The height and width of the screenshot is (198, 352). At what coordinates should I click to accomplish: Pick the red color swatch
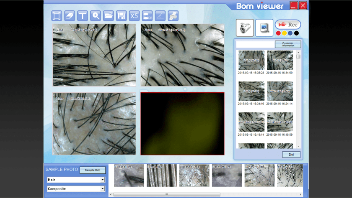[278, 33]
